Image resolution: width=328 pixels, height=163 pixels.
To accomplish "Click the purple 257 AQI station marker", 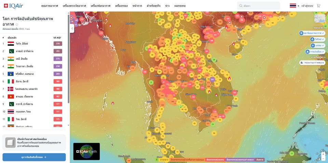I will pyautogui.click(x=212, y=79).
